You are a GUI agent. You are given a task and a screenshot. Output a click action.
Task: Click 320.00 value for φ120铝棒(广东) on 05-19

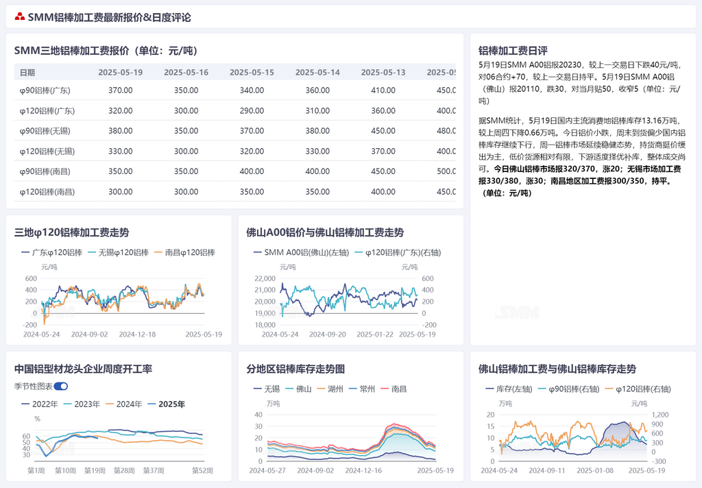[121, 111]
